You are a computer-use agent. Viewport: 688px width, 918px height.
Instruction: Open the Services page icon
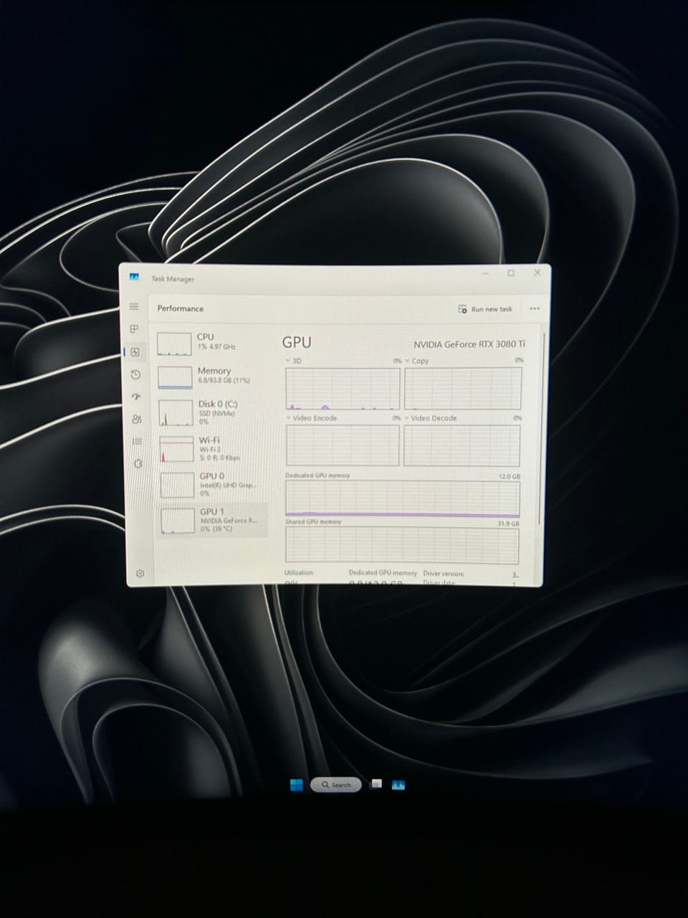tap(138, 463)
